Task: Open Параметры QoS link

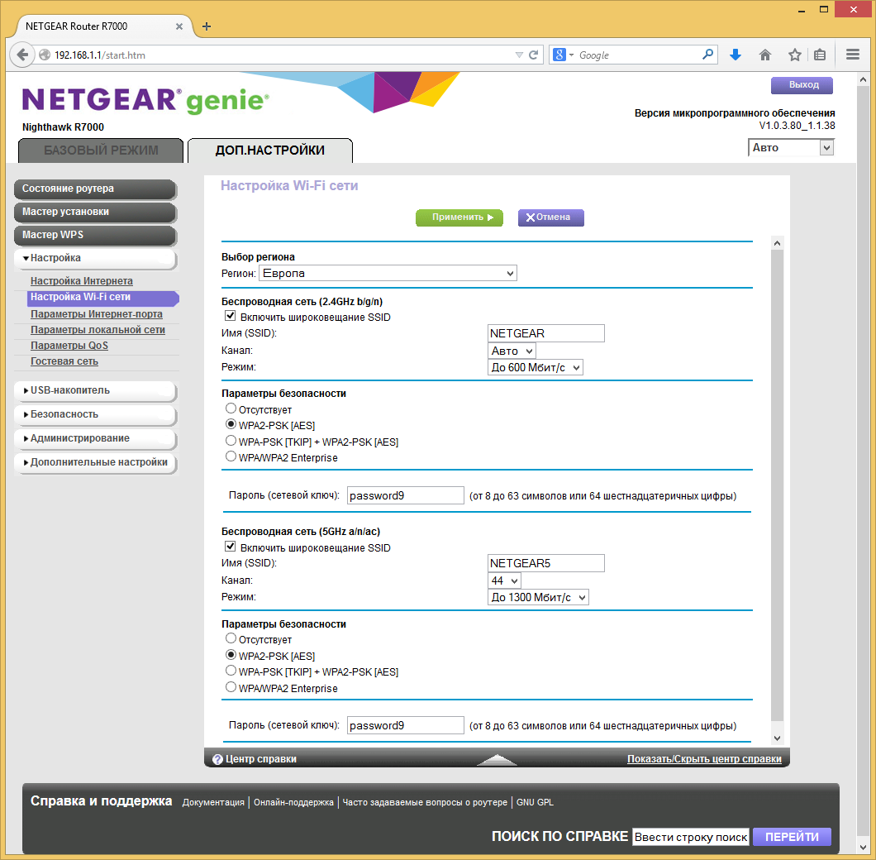Action: coord(69,346)
